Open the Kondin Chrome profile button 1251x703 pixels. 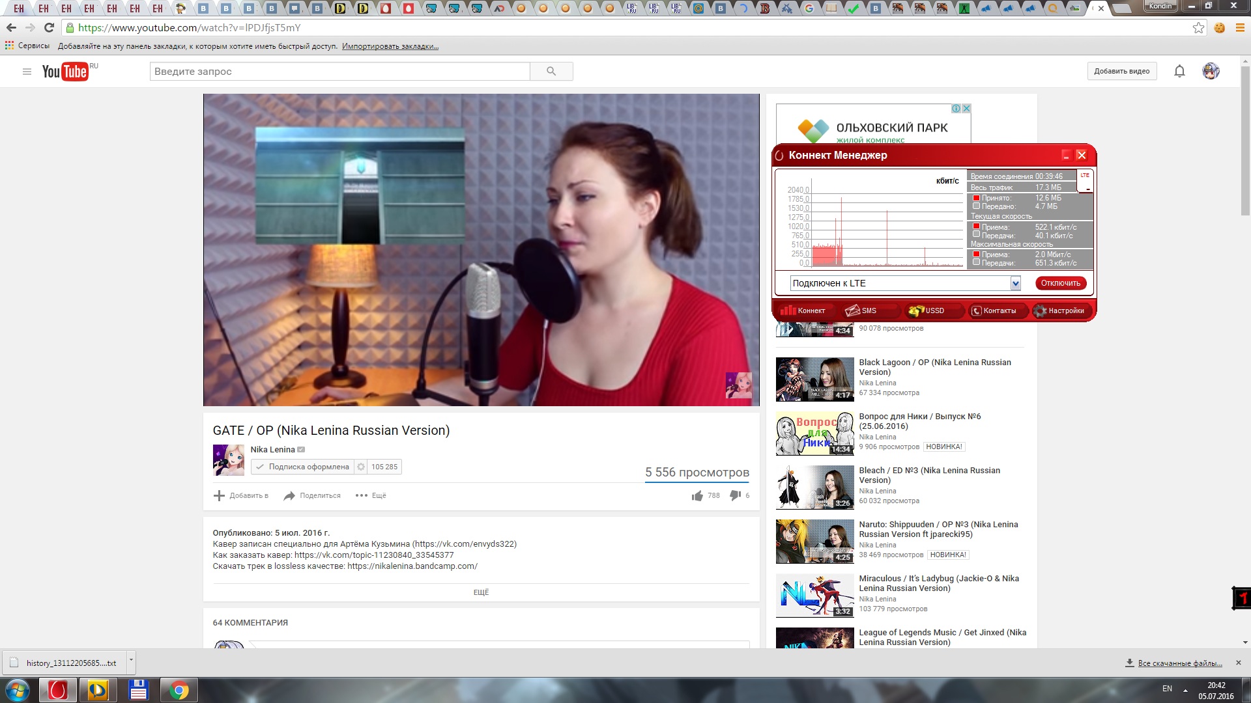click(x=1160, y=6)
